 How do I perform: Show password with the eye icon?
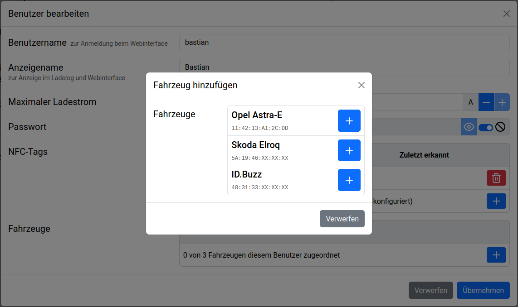(x=469, y=127)
